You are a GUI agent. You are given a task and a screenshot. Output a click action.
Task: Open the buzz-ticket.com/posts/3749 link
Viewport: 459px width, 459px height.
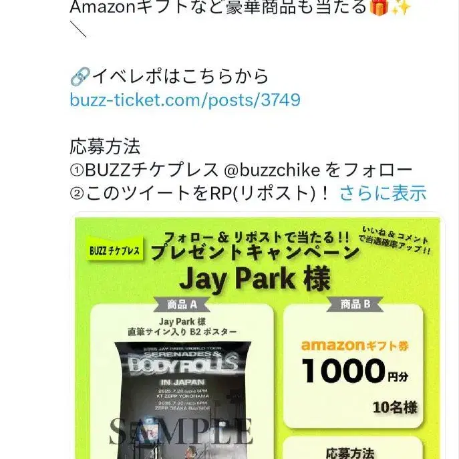[x=185, y=100]
